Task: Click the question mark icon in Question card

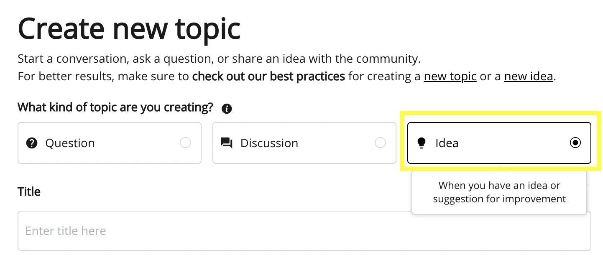Action: pos(31,143)
